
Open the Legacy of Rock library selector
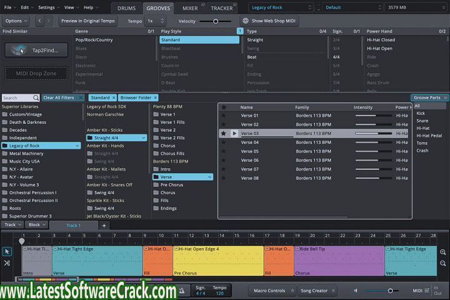(x=281, y=7)
